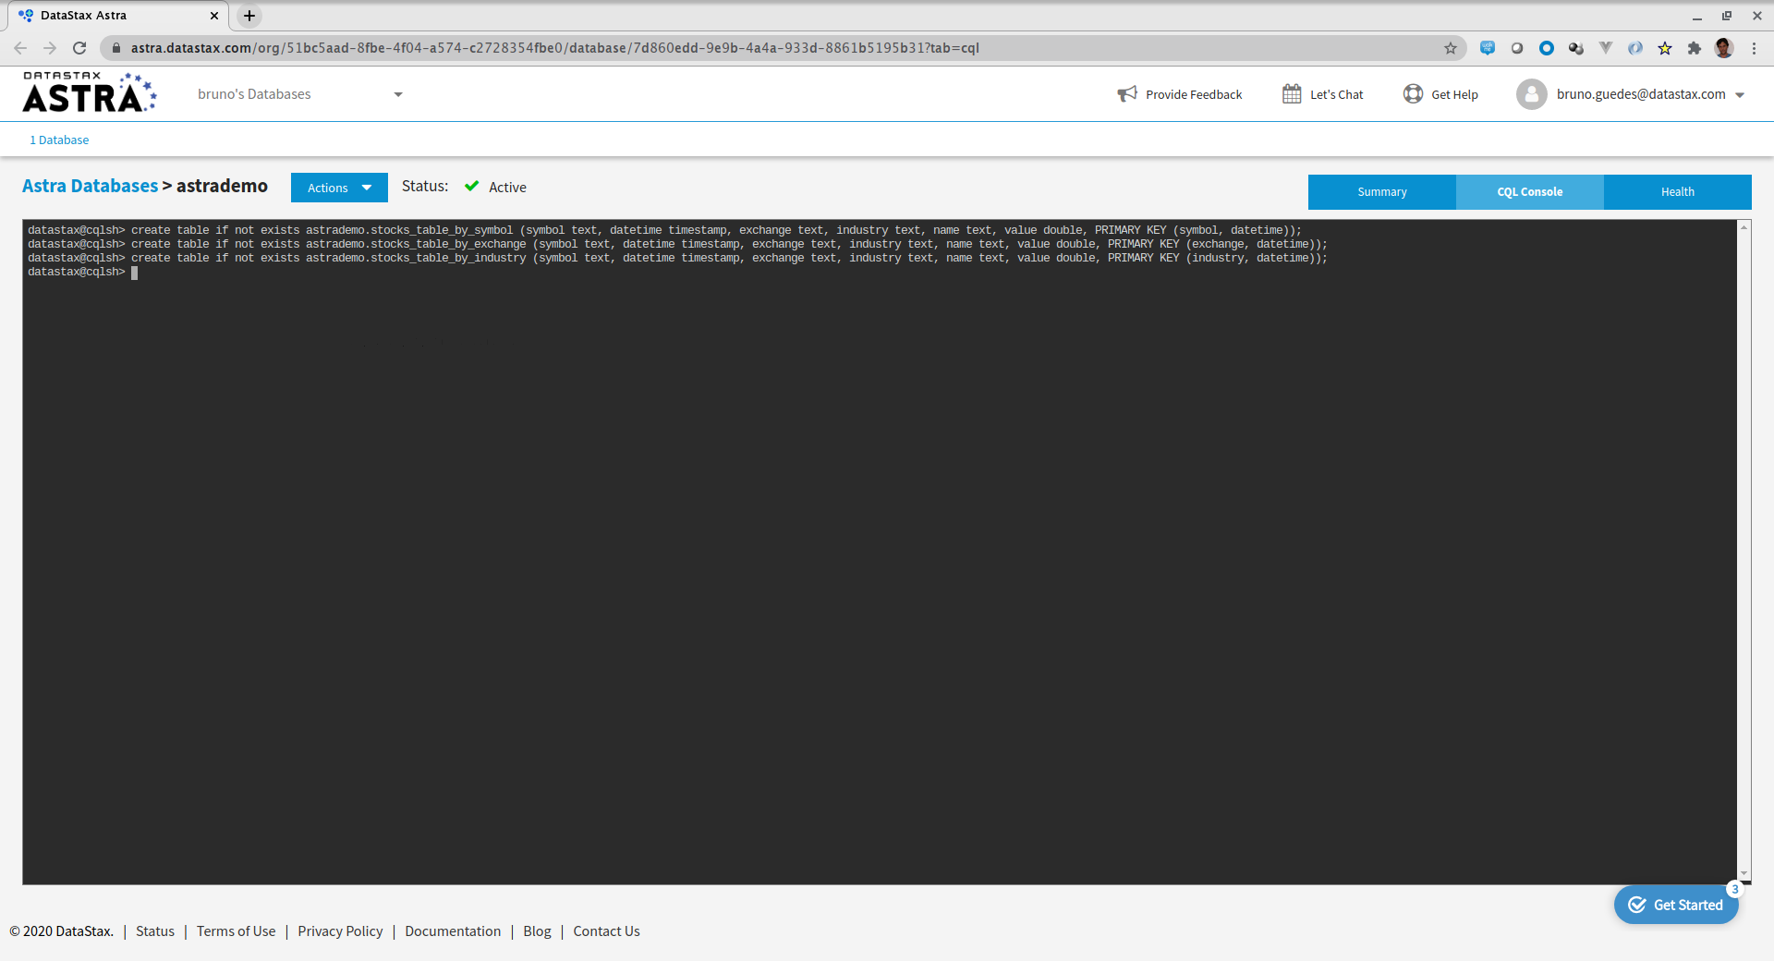Click the DataStax Astra logo

[90, 92]
